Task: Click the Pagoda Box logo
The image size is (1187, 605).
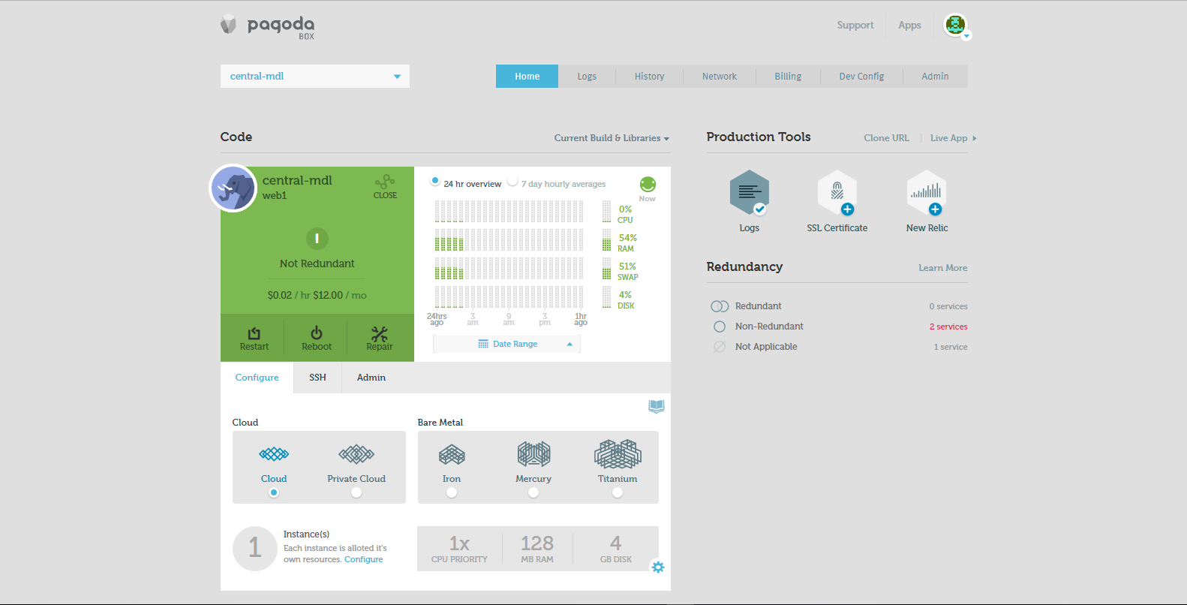Action: tap(267, 26)
